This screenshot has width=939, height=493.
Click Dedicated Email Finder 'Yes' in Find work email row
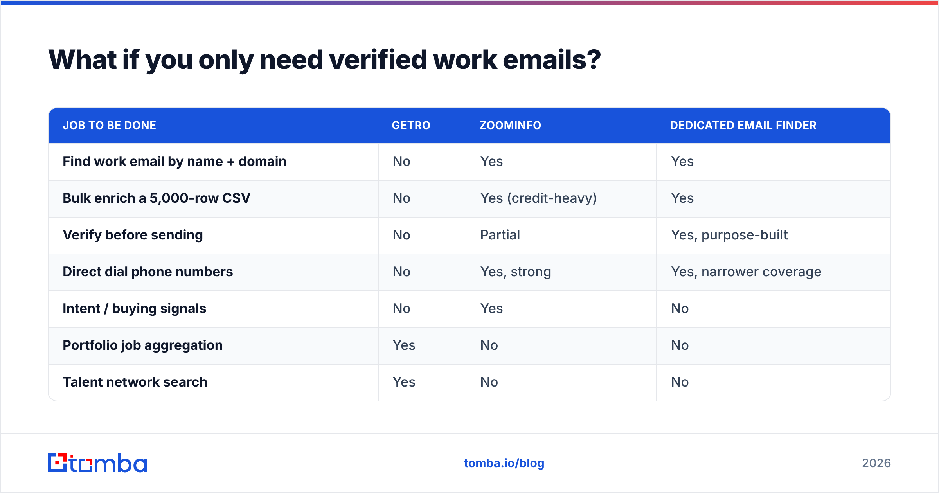(682, 161)
